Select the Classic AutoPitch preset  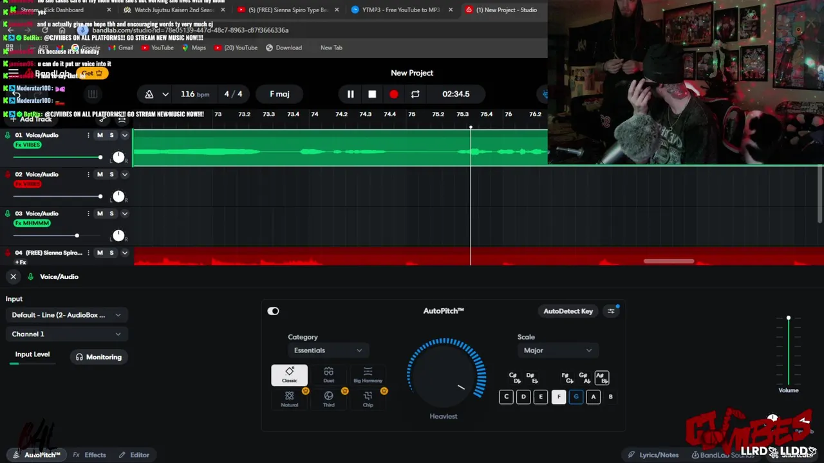pyautogui.click(x=290, y=375)
